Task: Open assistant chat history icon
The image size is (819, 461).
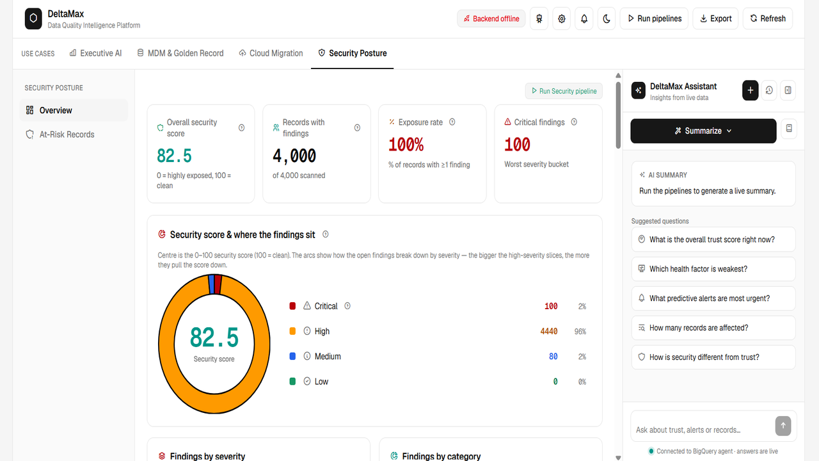Action: 769,91
